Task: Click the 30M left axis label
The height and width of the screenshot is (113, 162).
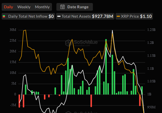Action: pos(13,30)
